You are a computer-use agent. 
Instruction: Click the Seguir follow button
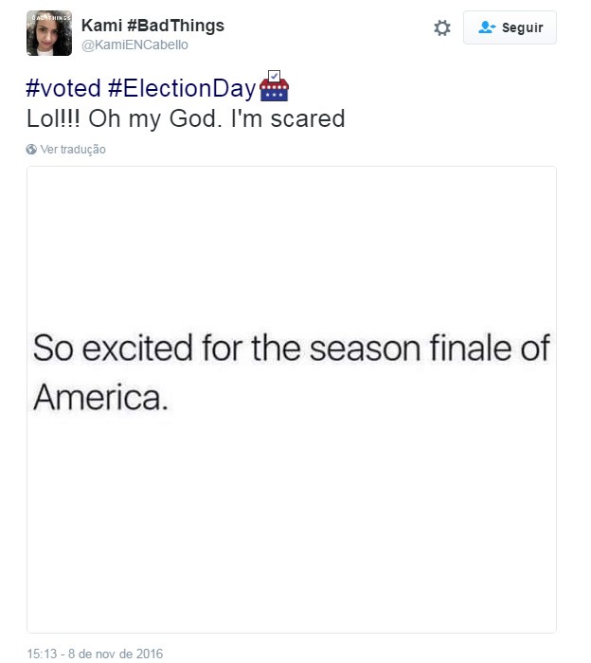click(510, 27)
